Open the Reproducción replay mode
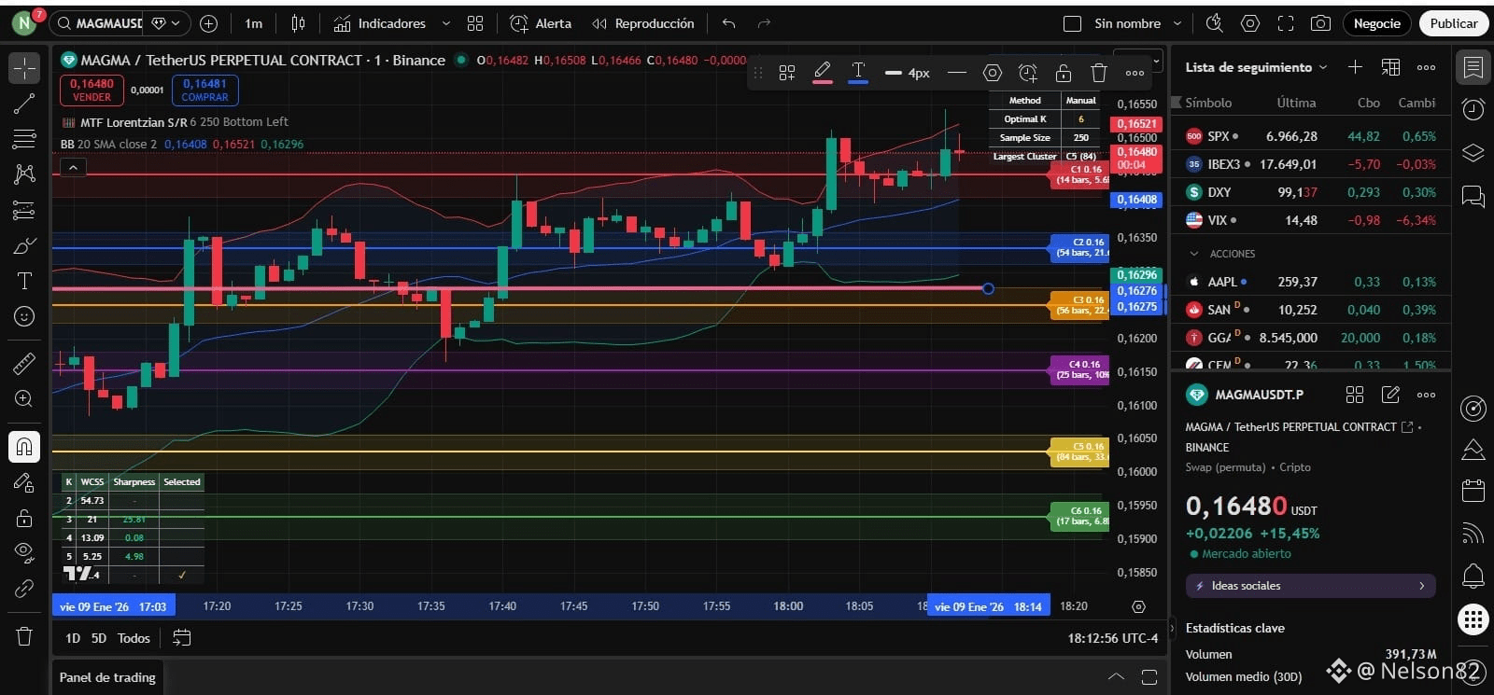 tap(643, 23)
